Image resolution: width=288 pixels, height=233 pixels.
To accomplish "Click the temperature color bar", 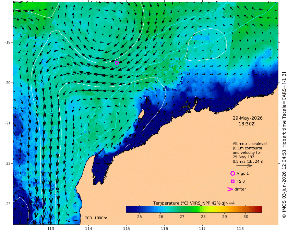I will click(194, 209).
